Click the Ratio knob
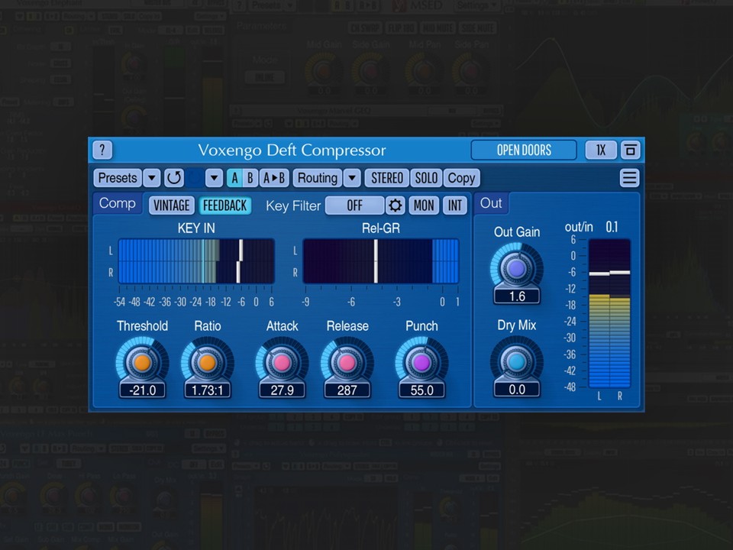This screenshot has width=733, height=550. point(208,362)
